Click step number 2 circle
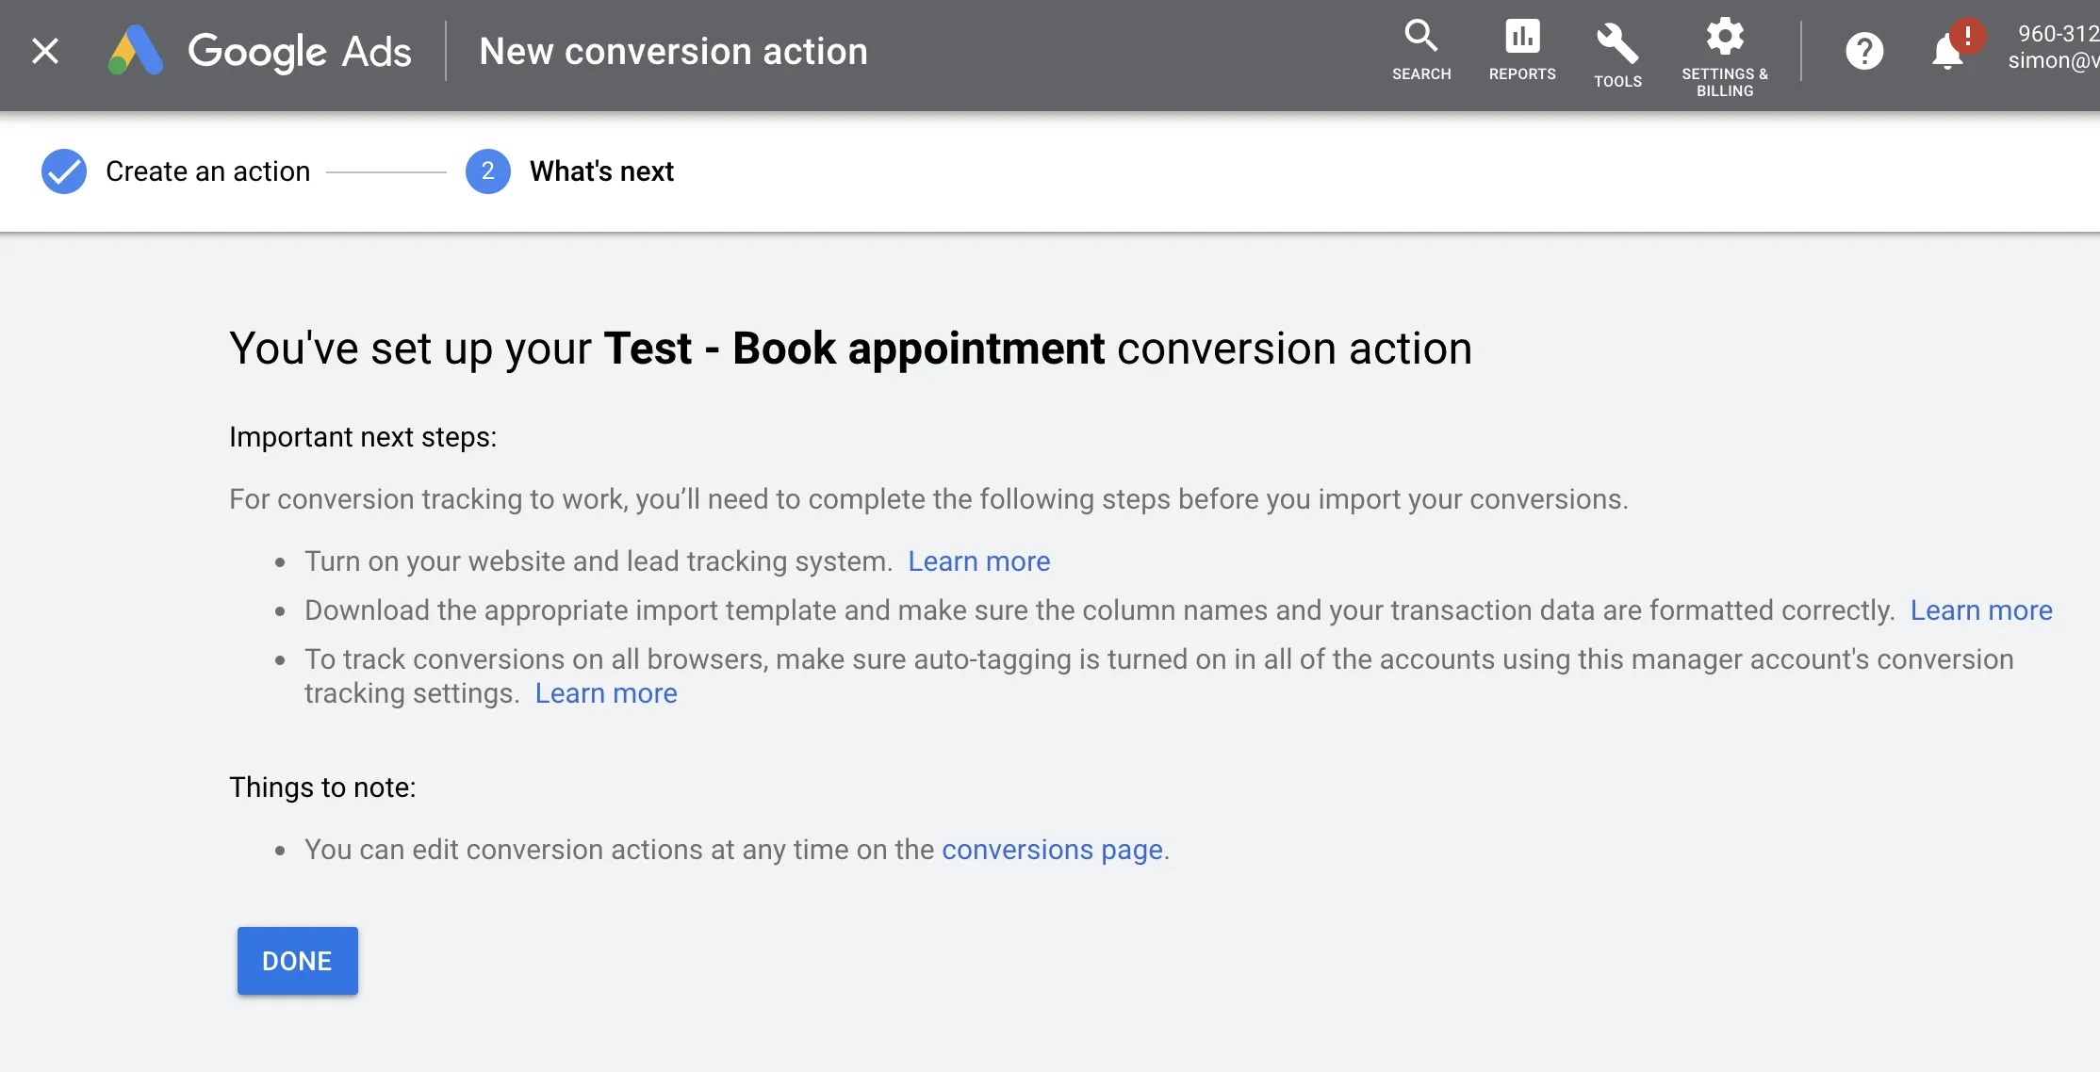2100x1072 pixels. [x=487, y=171]
